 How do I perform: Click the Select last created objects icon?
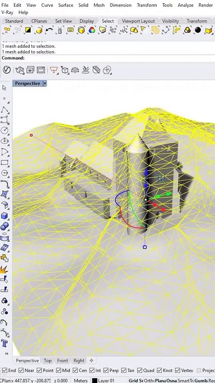39,30
